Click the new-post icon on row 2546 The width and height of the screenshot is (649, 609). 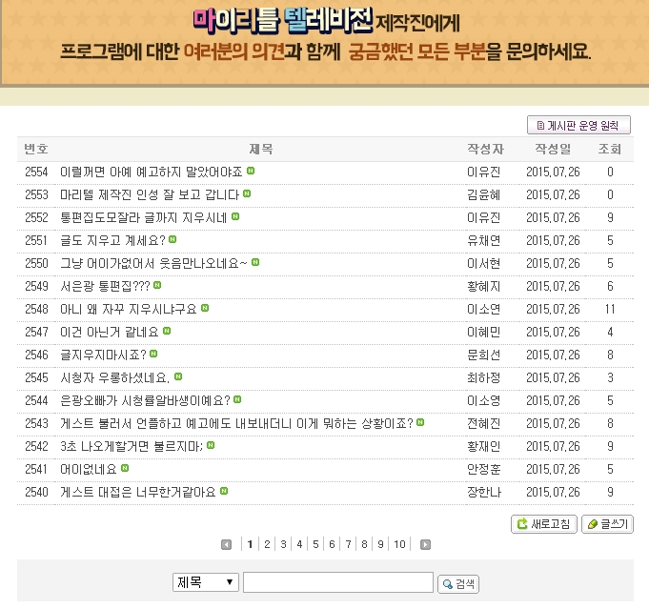(x=153, y=354)
